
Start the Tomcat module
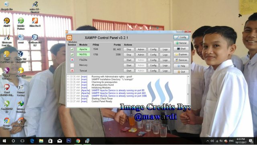point(129,71)
